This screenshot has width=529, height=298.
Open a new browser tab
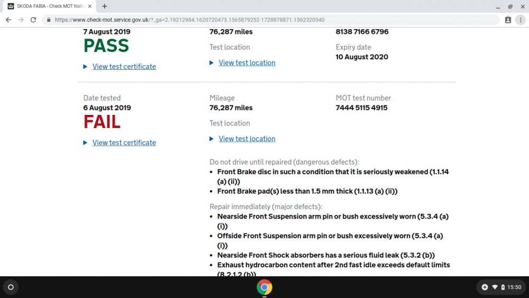coord(105,6)
